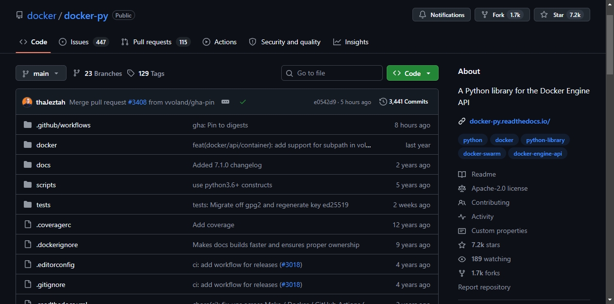The image size is (614, 304).
Task: Click the Readme book icon
Action: (462, 174)
